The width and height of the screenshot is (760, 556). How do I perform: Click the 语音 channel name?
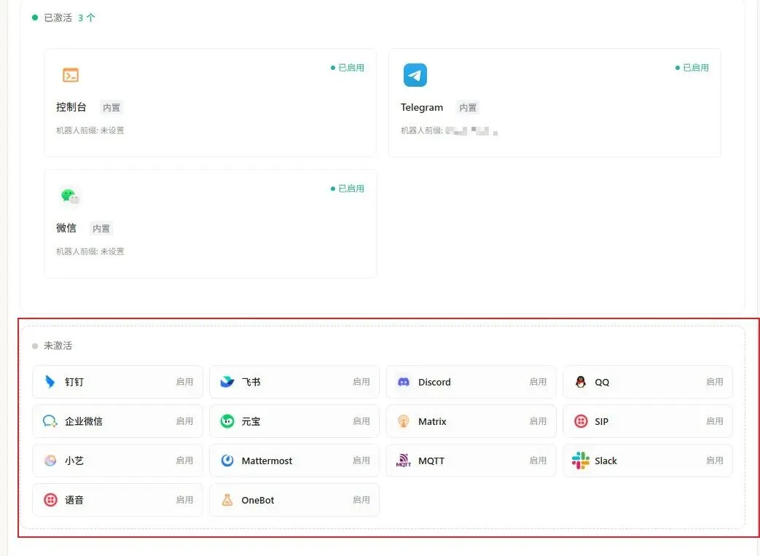click(74, 500)
